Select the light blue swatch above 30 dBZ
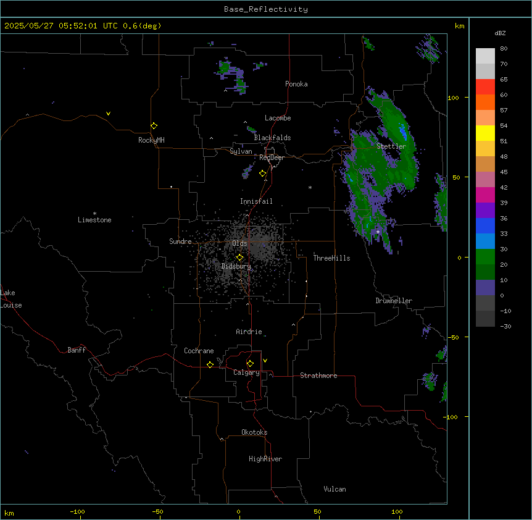 (485, 241)
